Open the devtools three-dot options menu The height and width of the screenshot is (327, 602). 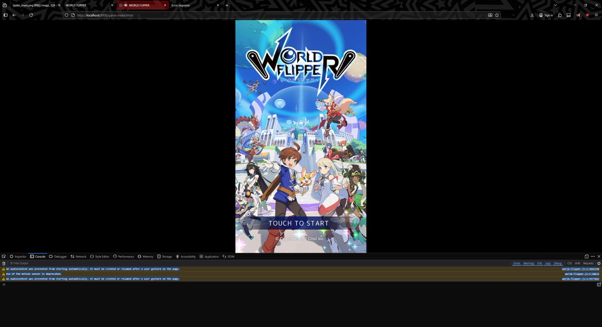[592, 256]
